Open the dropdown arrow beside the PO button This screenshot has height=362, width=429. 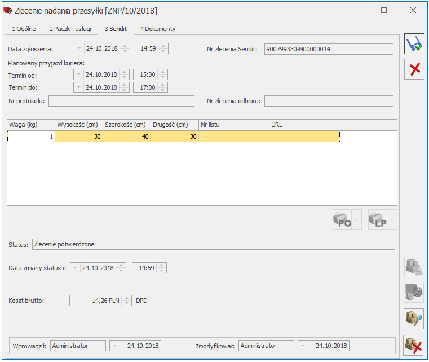click(x=356, y=220)
